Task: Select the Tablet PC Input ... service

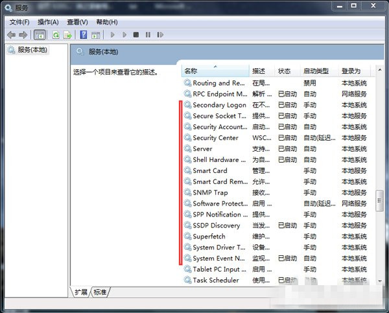Action: point(276,269)
